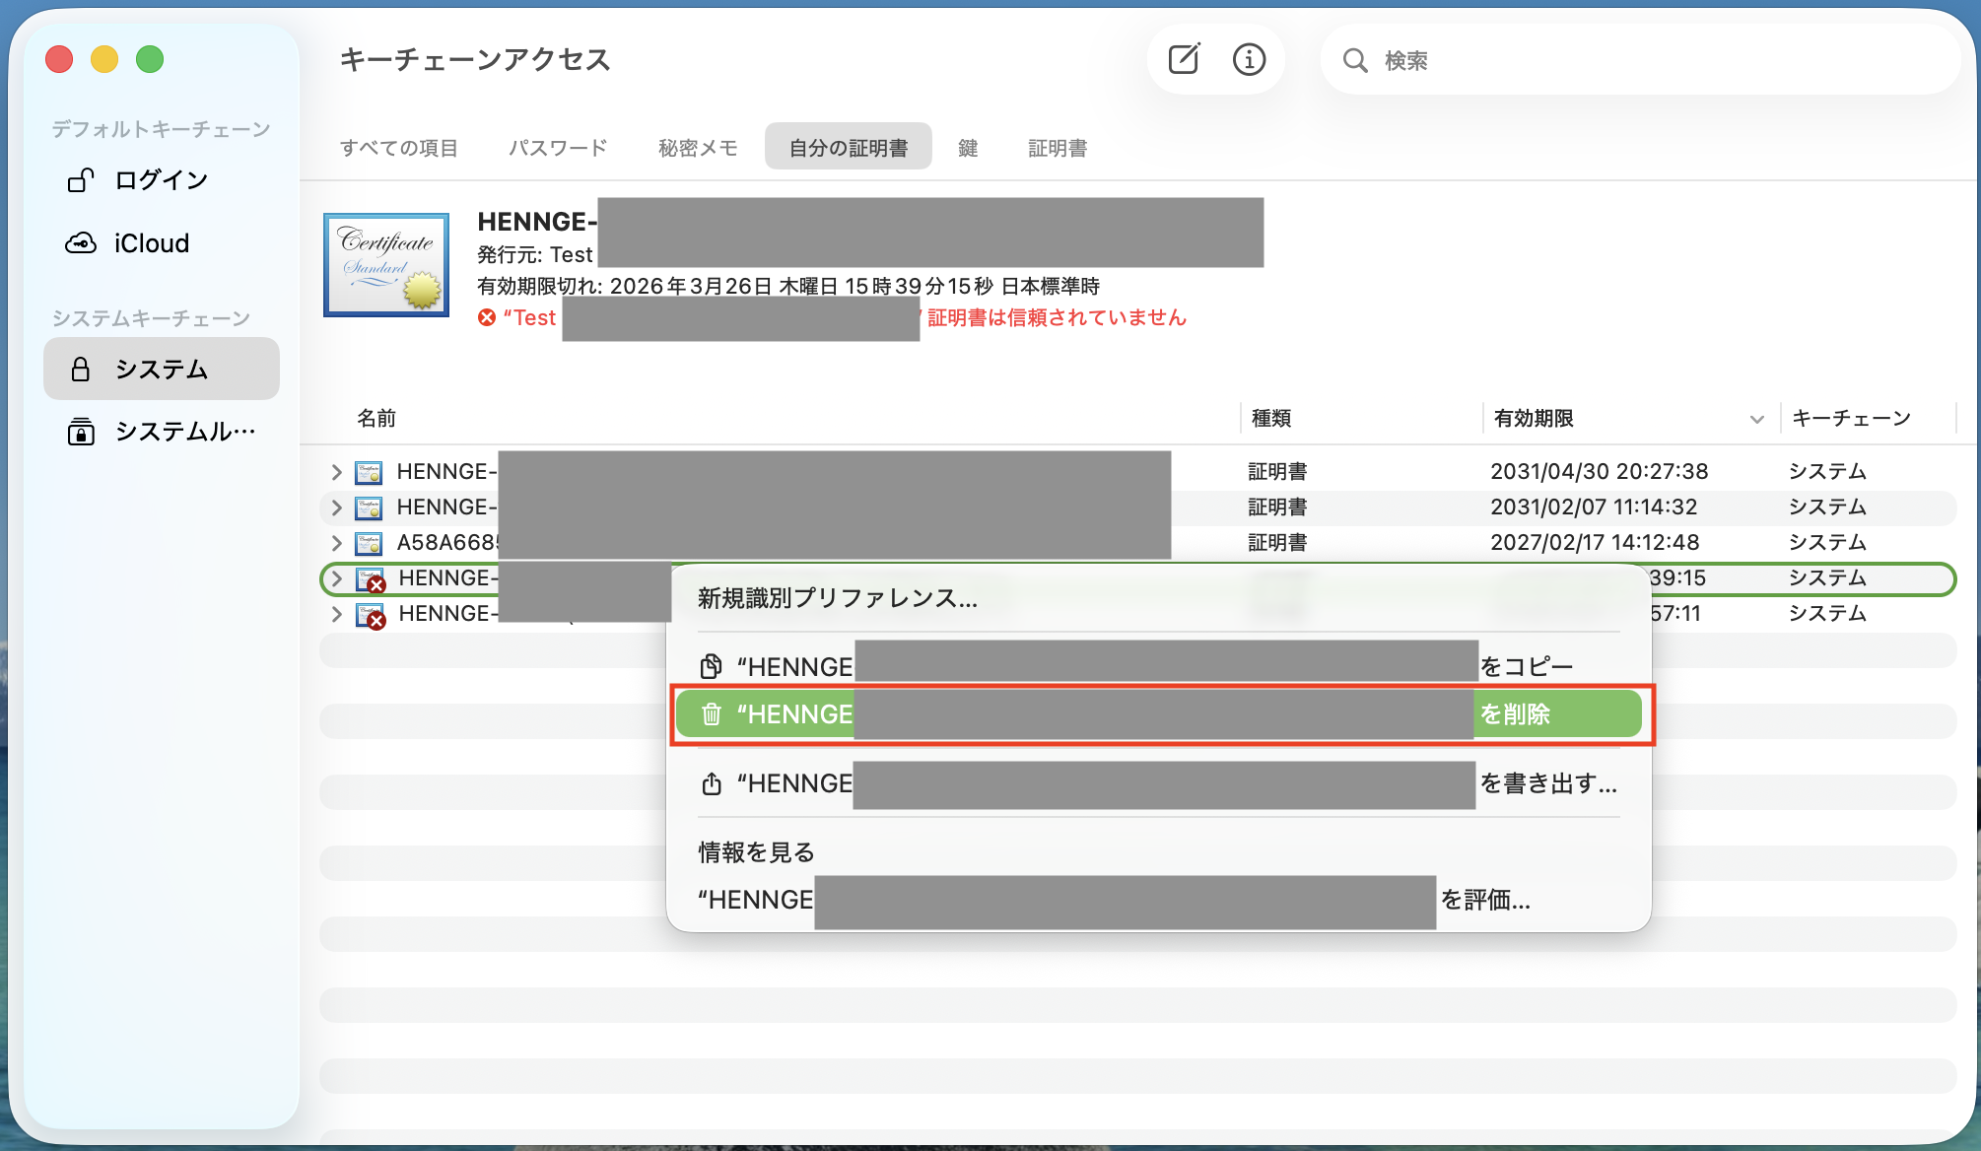Image resolution: width=1981 pixels, height=1151 pixels.
Task: Select ログイン keychain in sidebar
Action: 162,180
